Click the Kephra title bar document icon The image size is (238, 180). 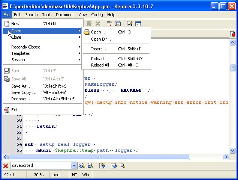(5, 6)
